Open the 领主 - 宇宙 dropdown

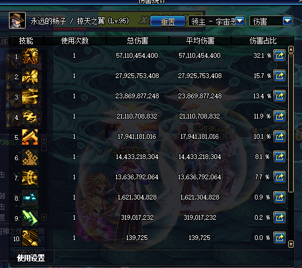tap(217, 21)
